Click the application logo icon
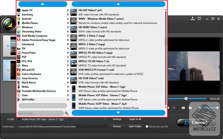Screen dimensions: 223x139 (9, 24)
